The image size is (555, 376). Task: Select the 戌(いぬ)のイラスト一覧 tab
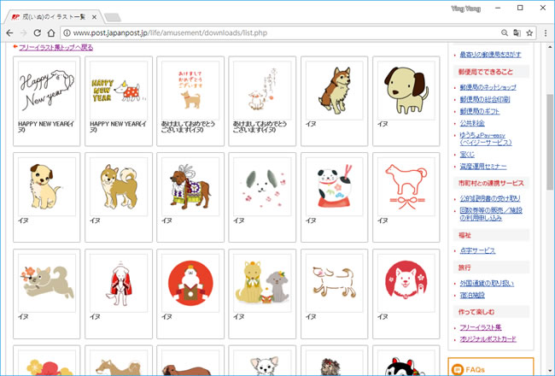54,17
